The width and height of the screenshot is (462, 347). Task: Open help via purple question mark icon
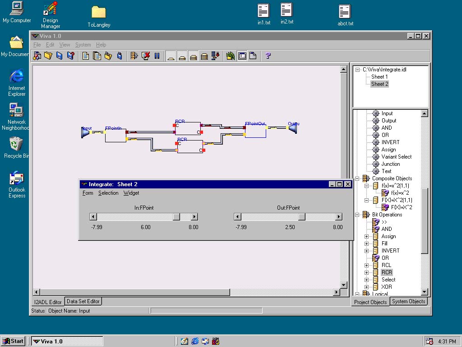(268, 56)
